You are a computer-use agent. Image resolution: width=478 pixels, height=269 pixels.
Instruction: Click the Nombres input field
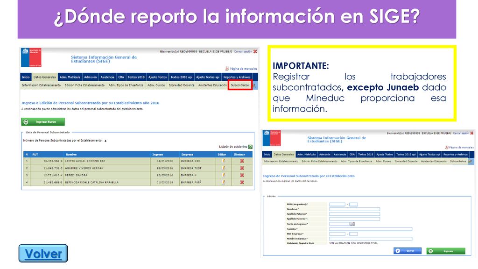(x=355, y=209)
